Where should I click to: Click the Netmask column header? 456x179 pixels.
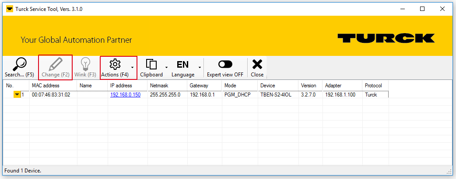pyautogui.click(x=167, y=86)
